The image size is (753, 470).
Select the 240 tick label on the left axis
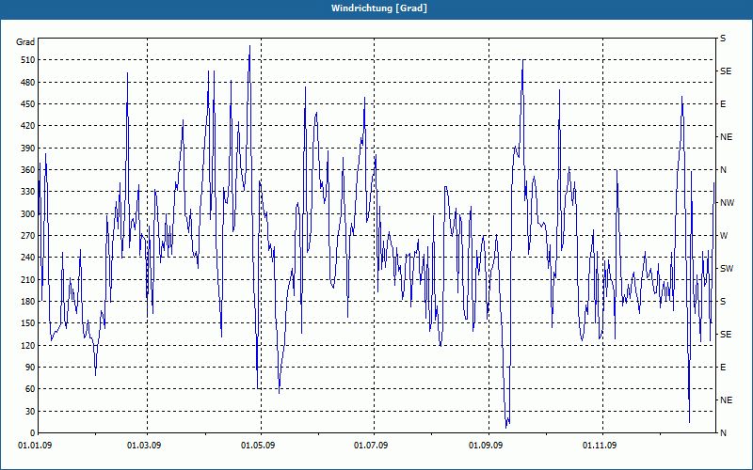[28, 258]
